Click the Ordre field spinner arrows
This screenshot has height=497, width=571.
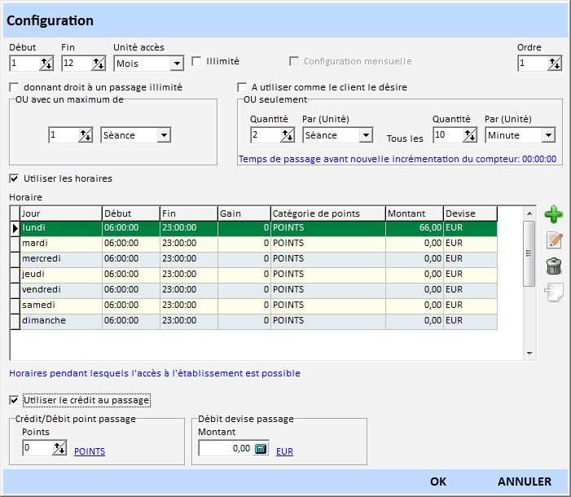pos(554,64)
